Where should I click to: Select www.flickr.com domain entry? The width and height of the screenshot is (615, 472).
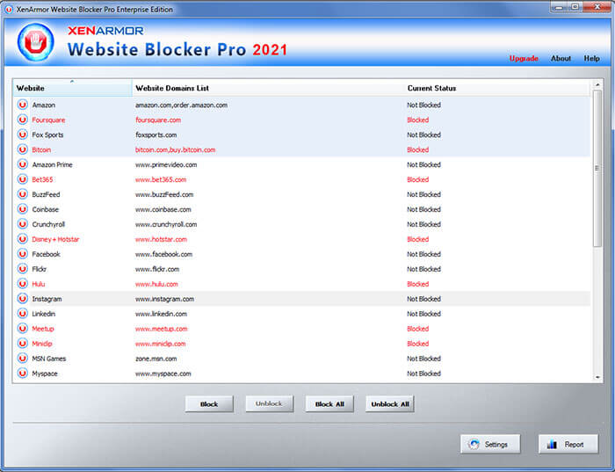pyautogui.click(x=157, y=269)
